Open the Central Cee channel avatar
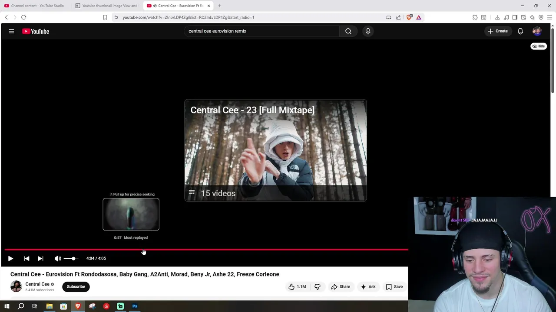The height and width of the screenshot is (312, 556). click(16, 286)
